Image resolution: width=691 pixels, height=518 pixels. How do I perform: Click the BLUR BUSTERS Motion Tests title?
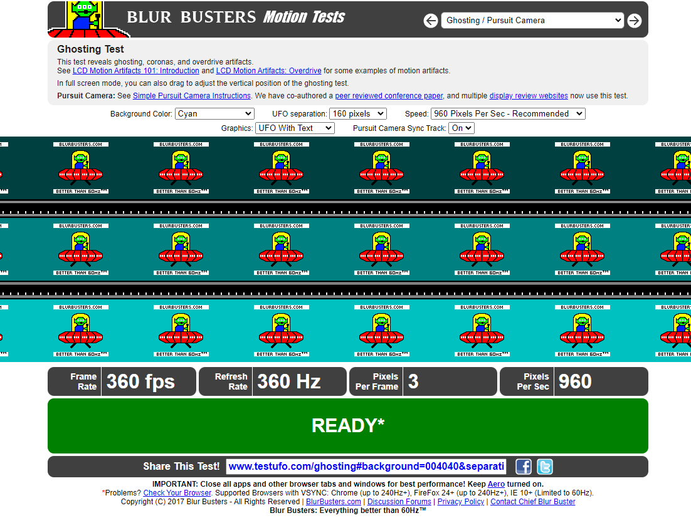[x=236, y=17]
